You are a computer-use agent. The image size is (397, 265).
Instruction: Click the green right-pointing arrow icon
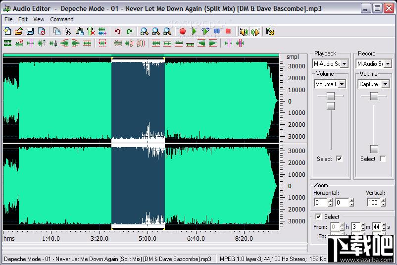pyautogui.click(x=213, y=43)
